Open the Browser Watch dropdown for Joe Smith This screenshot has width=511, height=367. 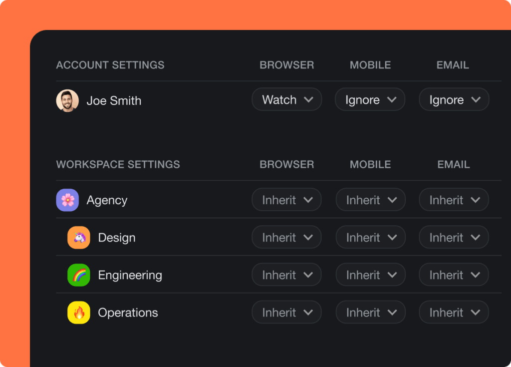pos(286,99)
